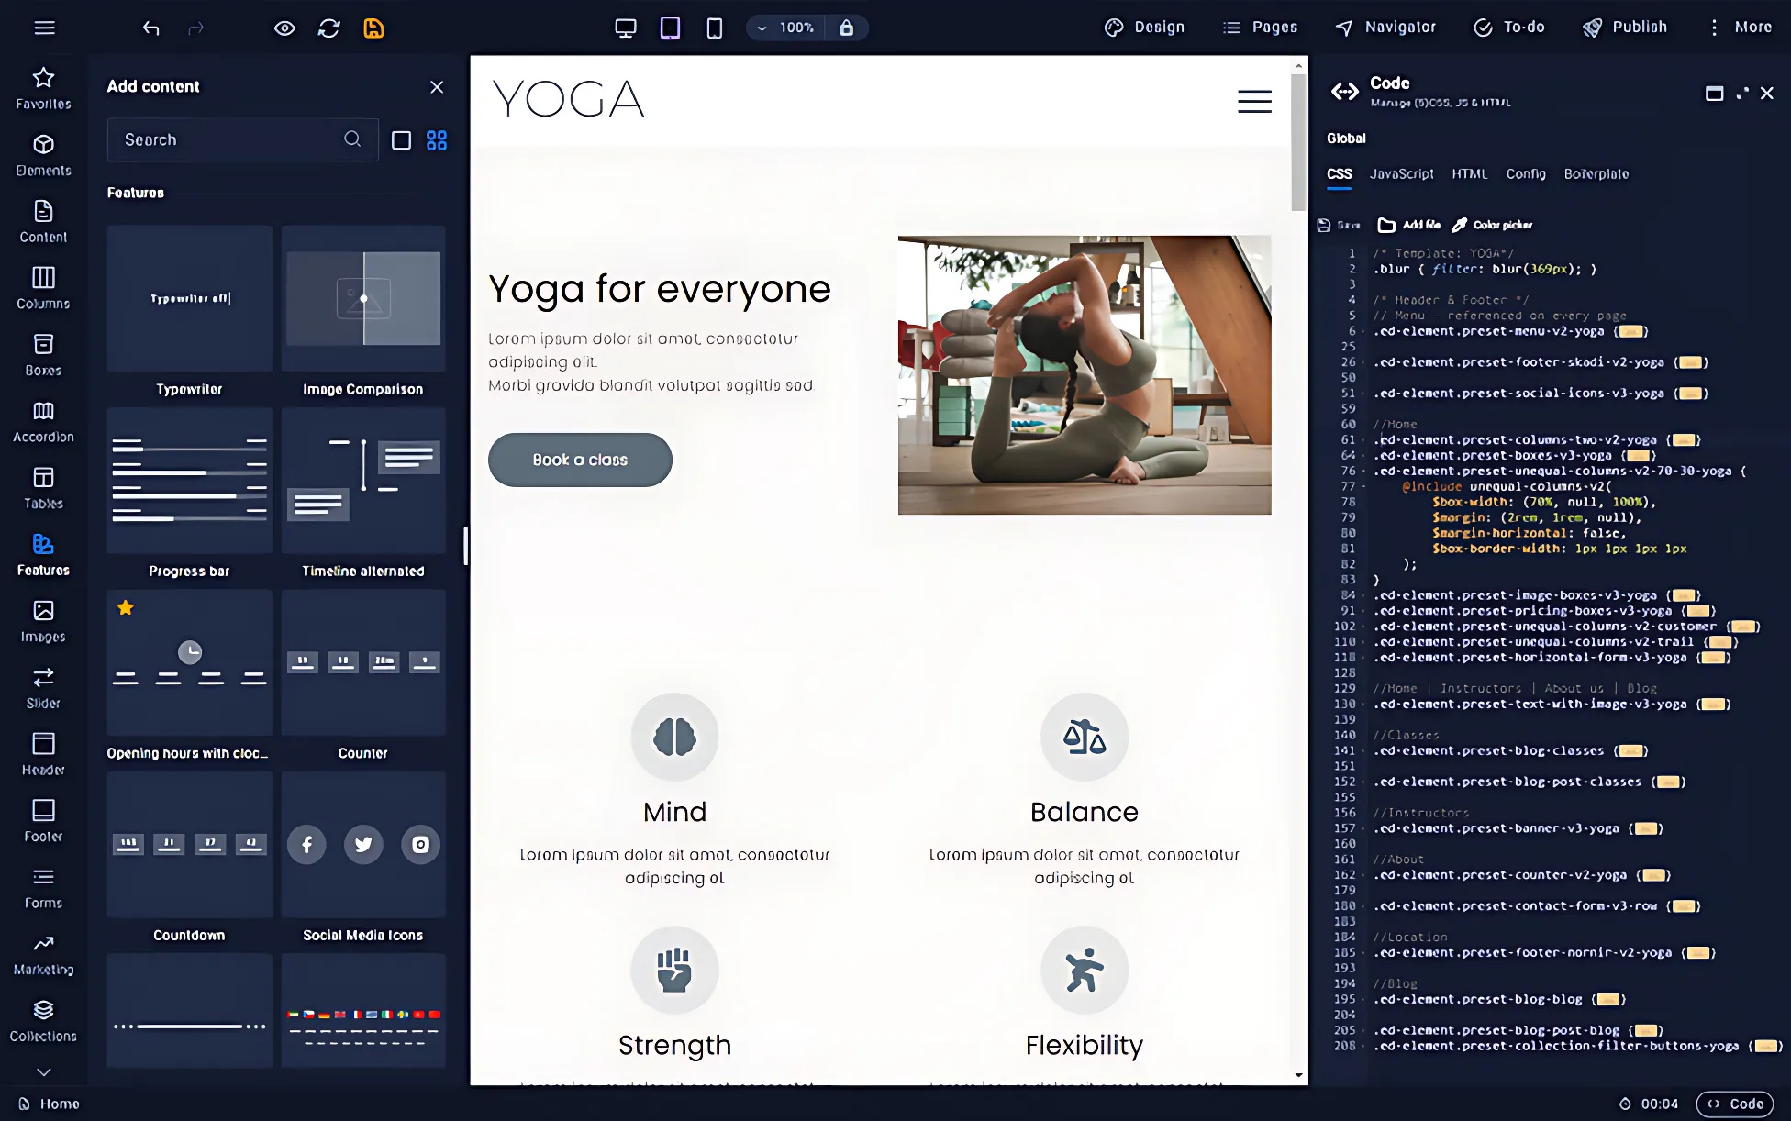Click the Publish button

click(x=1624, y=27)
